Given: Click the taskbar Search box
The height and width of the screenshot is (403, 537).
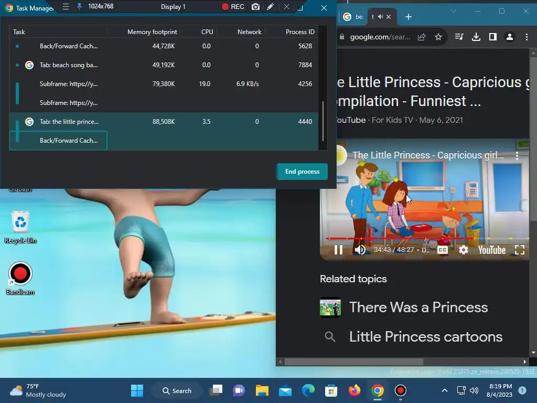Looking at the screenshot, I should pyautogui.click(x=177, y=390).
